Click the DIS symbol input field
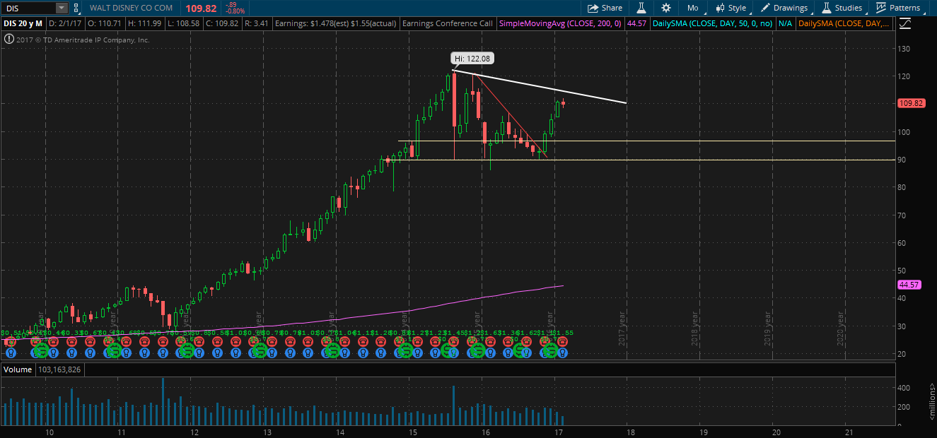The image size is (937, 438). tap(28, 8)
